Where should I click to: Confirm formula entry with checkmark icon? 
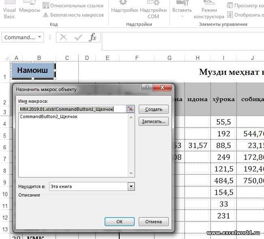[78, 37]
